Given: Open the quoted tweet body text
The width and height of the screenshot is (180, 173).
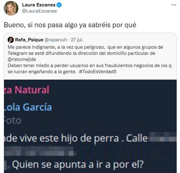Looking at the screenshot, I should click(x=89, y=59).
